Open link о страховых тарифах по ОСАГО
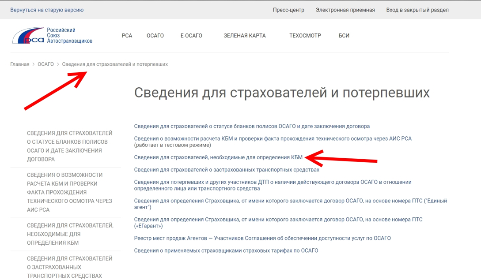Screen dimensions: 481x280 [226, 250]
